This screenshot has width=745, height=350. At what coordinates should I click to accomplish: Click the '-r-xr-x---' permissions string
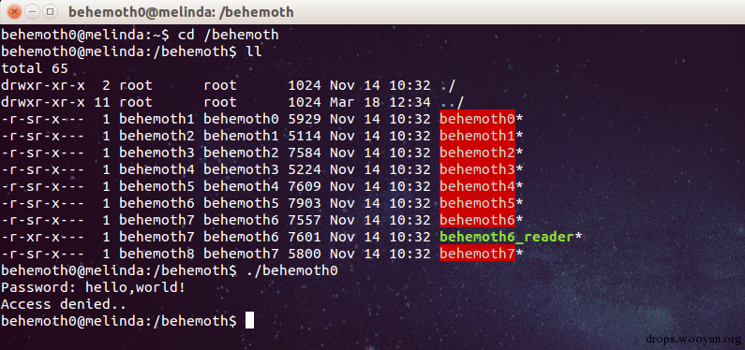(x=43, y=237)
